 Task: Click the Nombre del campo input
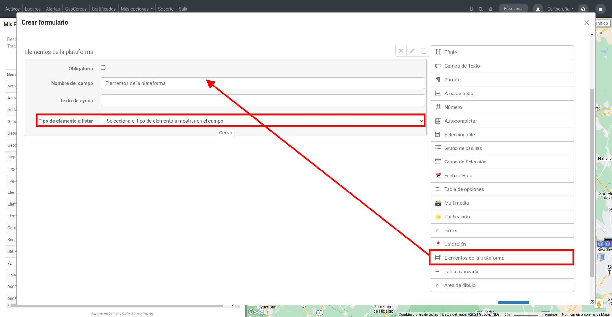(x=263, y=83)
